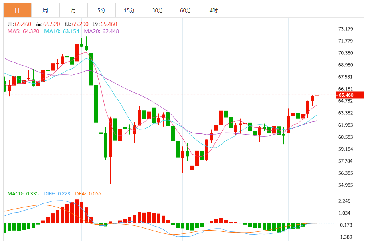Viewport: 366px width, 241px height.
Task: Click the MACD: -0.335 label
Action: [23, 194]
